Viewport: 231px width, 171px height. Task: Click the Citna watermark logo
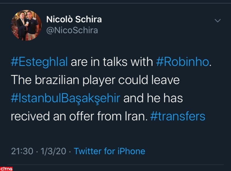click(x=6, y=168)
